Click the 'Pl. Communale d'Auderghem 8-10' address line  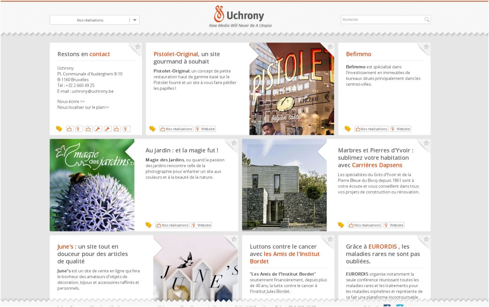click(90, 74)
